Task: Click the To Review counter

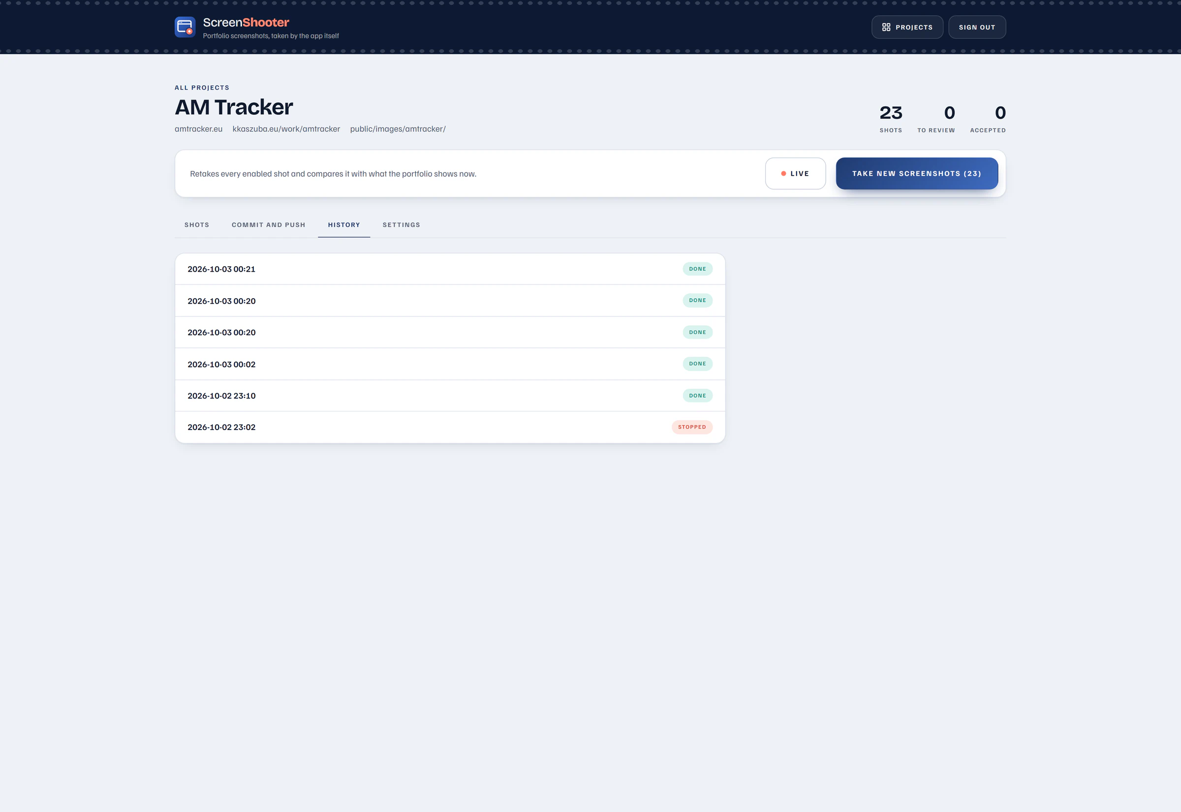Action: pyautogui.click(x=936, y=119)
